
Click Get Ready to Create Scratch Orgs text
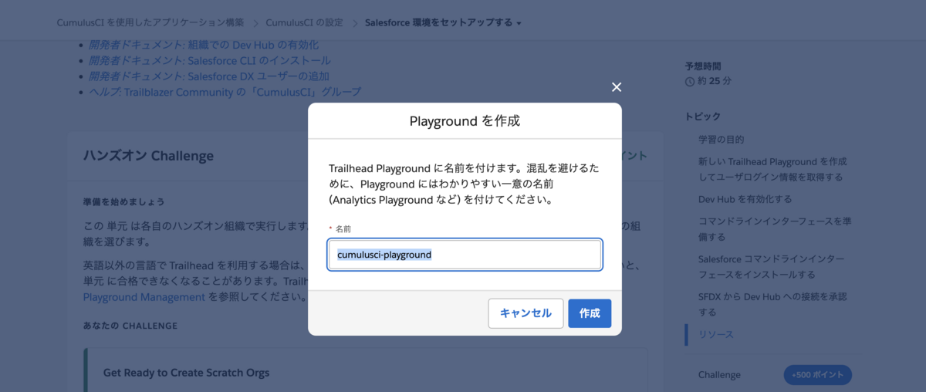pyautogui.click(x=187, y=373)
